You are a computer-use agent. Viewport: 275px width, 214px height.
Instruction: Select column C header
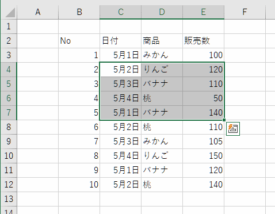[x=120, y=12]
